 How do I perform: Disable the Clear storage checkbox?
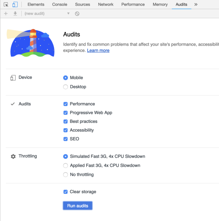click(65, 192)
